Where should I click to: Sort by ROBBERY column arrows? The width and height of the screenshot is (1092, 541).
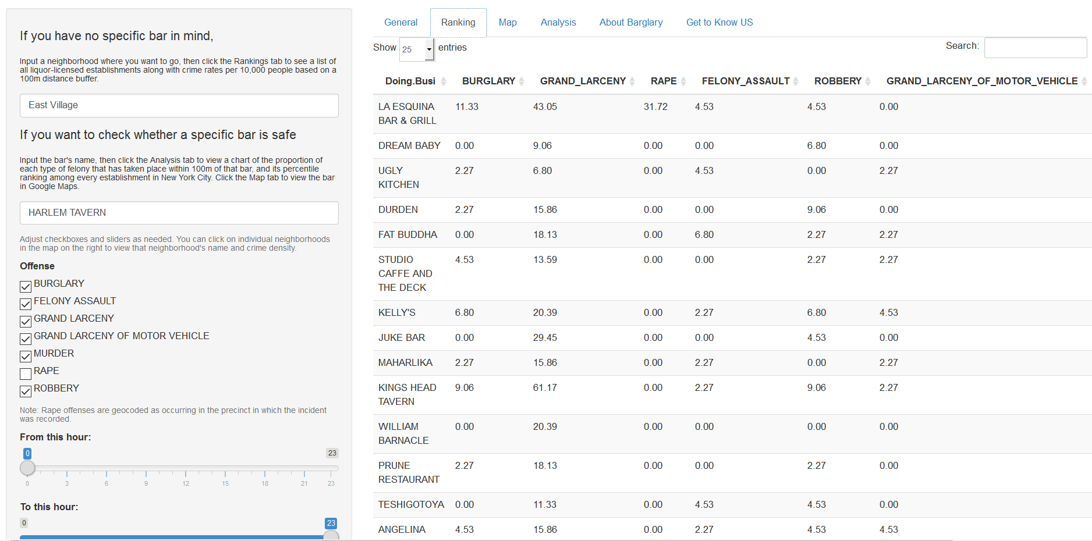point(868,81)
